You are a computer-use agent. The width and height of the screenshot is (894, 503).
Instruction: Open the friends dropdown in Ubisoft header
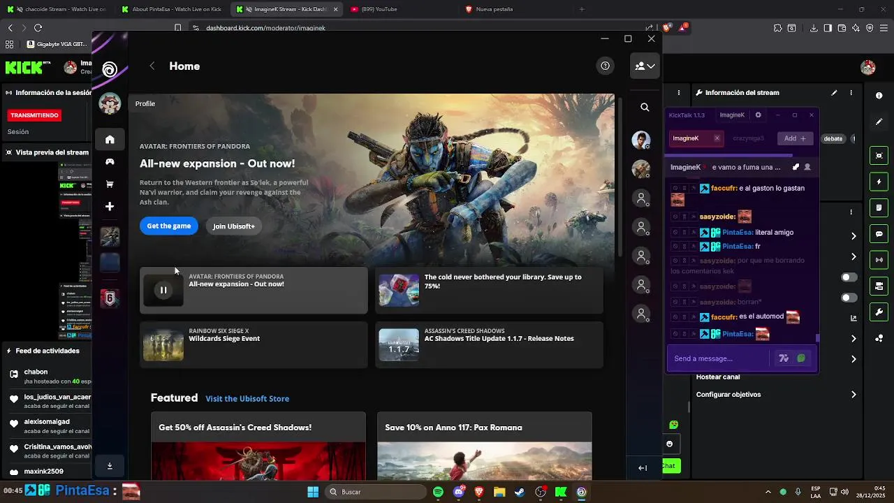point(645,66)
